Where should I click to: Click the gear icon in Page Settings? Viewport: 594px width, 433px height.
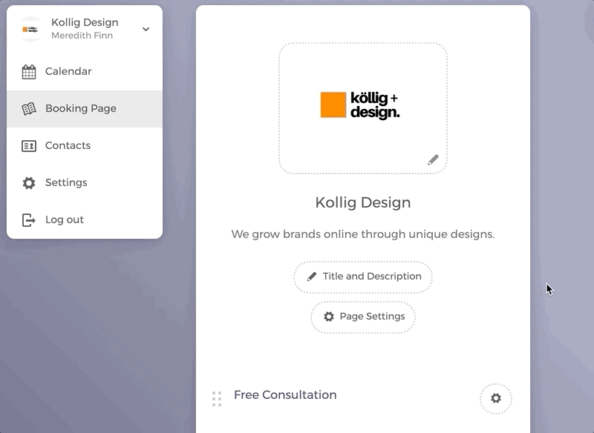329,317
